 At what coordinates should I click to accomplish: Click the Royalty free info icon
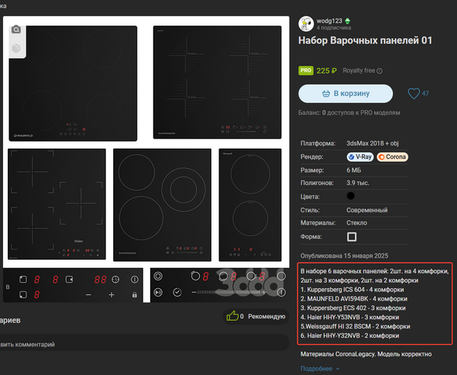(x=380, y=71)
